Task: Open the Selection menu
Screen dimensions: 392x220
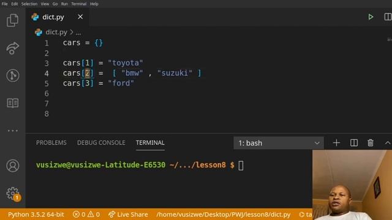Action: [29, 4]
